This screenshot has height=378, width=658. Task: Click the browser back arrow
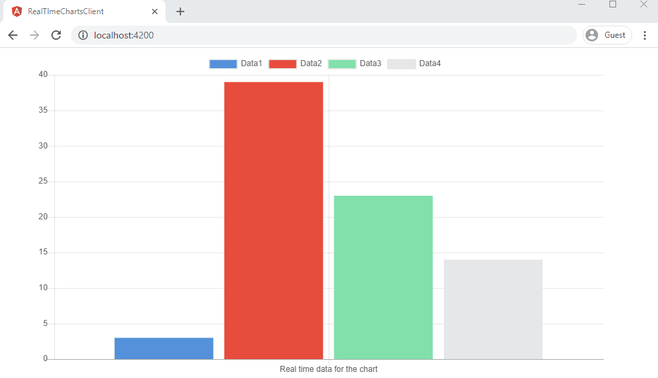tap(13, 35)
